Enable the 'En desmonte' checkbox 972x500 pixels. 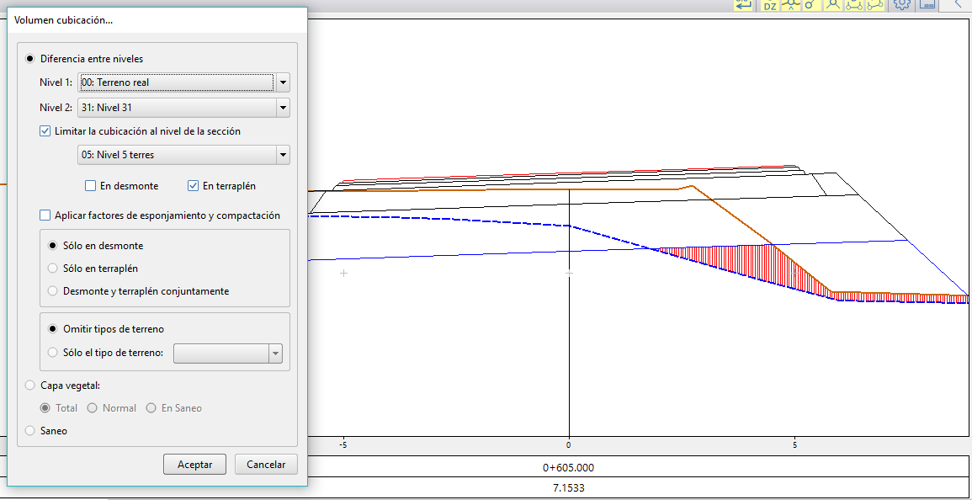pos(91,186)
